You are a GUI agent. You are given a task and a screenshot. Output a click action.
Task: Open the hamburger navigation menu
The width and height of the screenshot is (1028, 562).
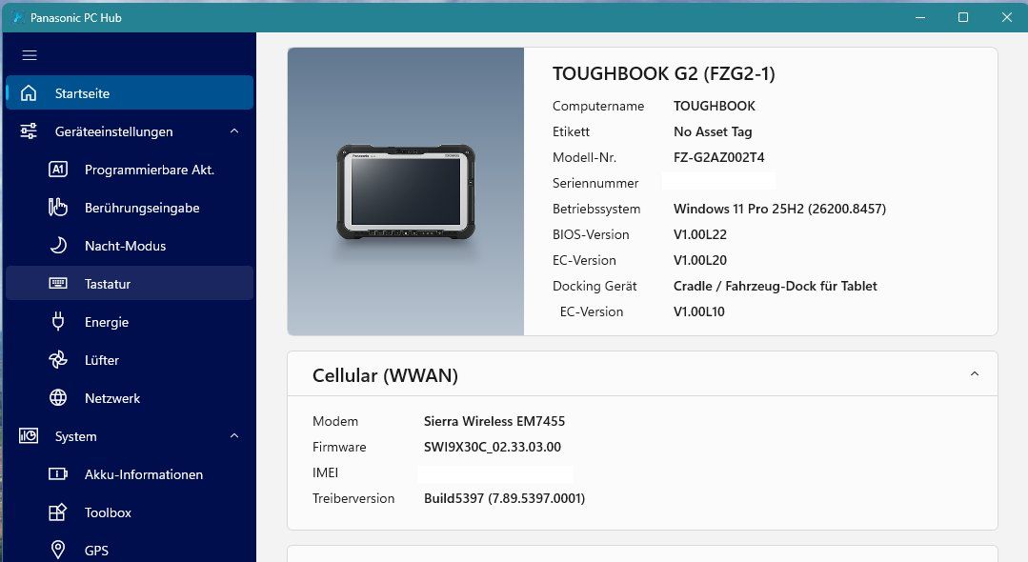click(x=30, y=55)
